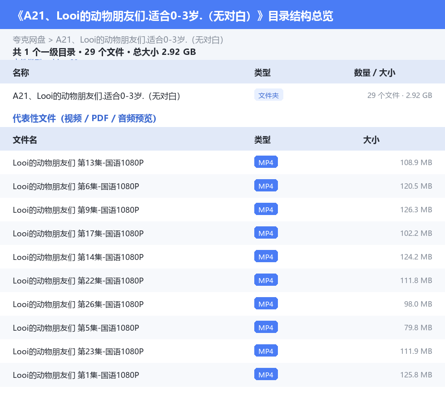The width and height of the screenshot is (445, 401).
Task: Select the 108.9 MB size value
Action: pyautogui.click(x=416, y=162)
